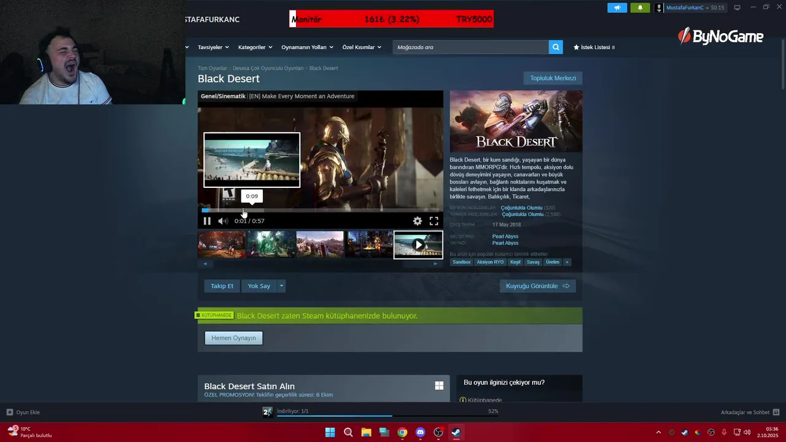
Task: Click Hemen Oynayın play now button
Action: pyautogui.click(x=233, y=338)
